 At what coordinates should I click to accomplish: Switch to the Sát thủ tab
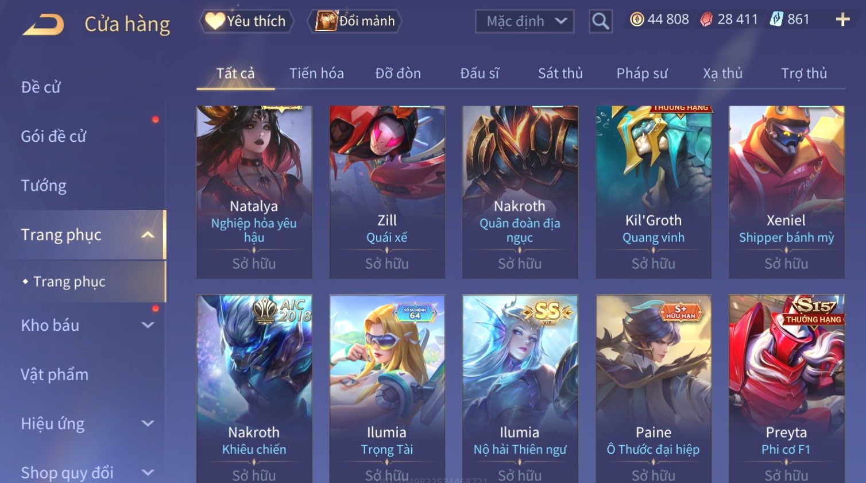[560, 74]
